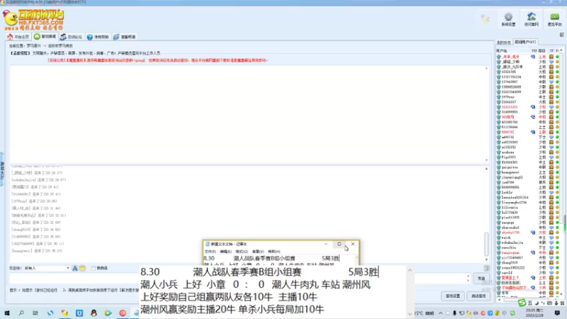Open Notepad 查看(V) menu

[x=258, y=252]
